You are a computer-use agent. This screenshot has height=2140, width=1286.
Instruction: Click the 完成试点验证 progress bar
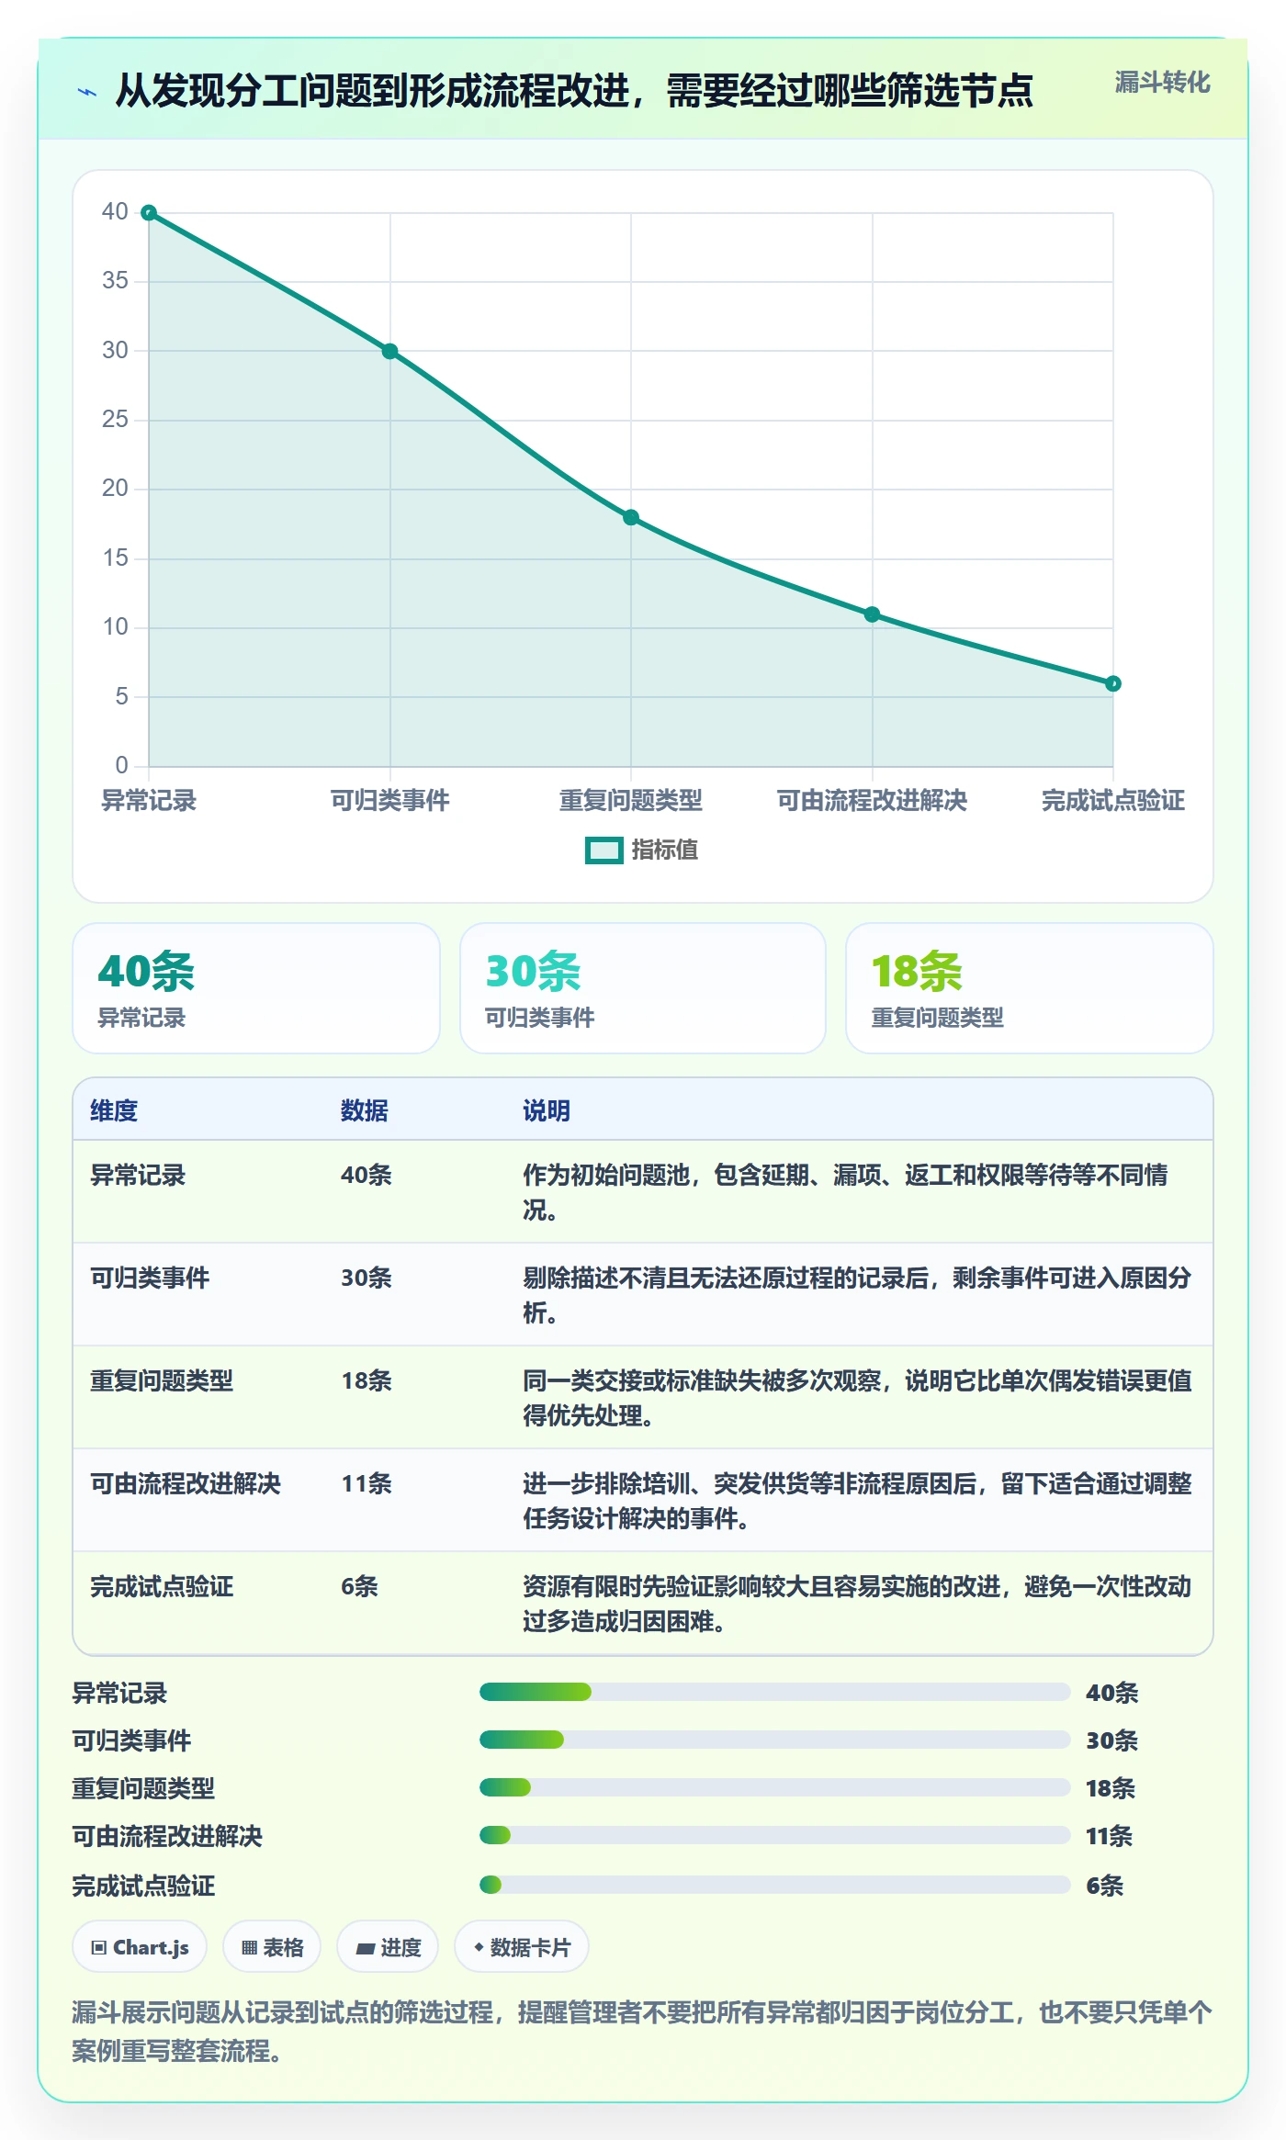(775, 1885)
